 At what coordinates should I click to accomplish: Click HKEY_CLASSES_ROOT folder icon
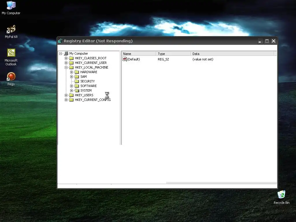(x=71, y=58)
